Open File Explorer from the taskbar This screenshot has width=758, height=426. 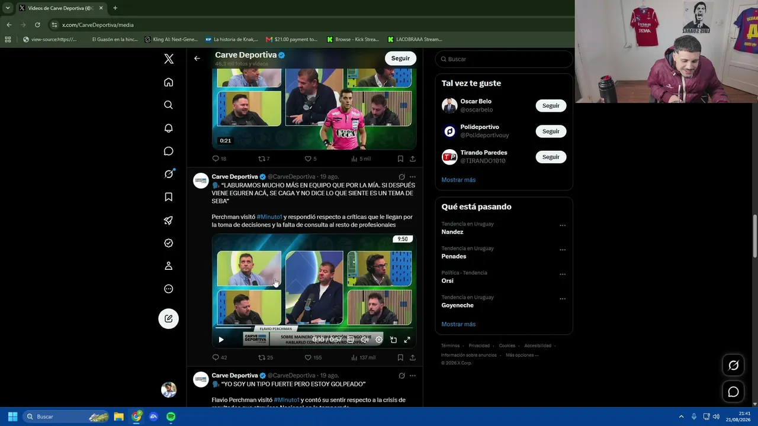[118, 417]
